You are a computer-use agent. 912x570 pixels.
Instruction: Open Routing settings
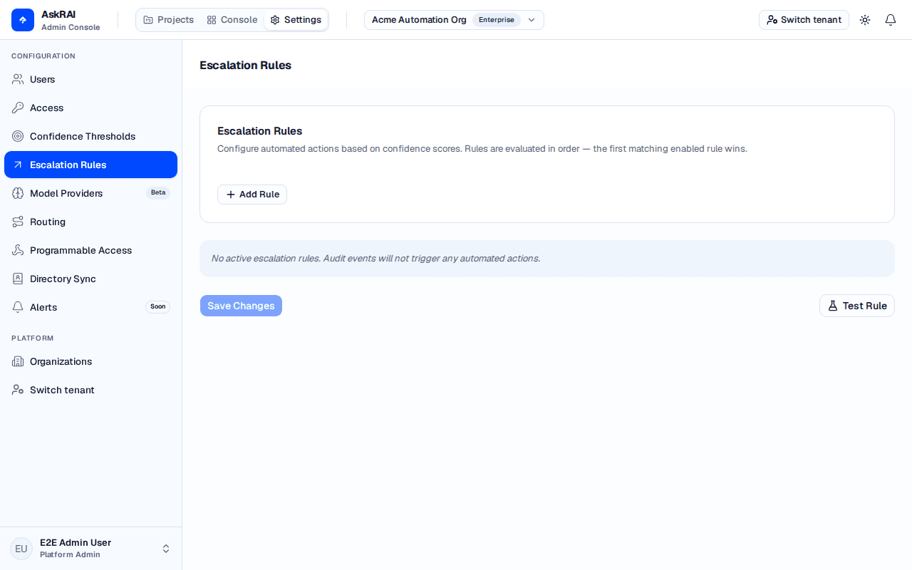pos(90,222)
